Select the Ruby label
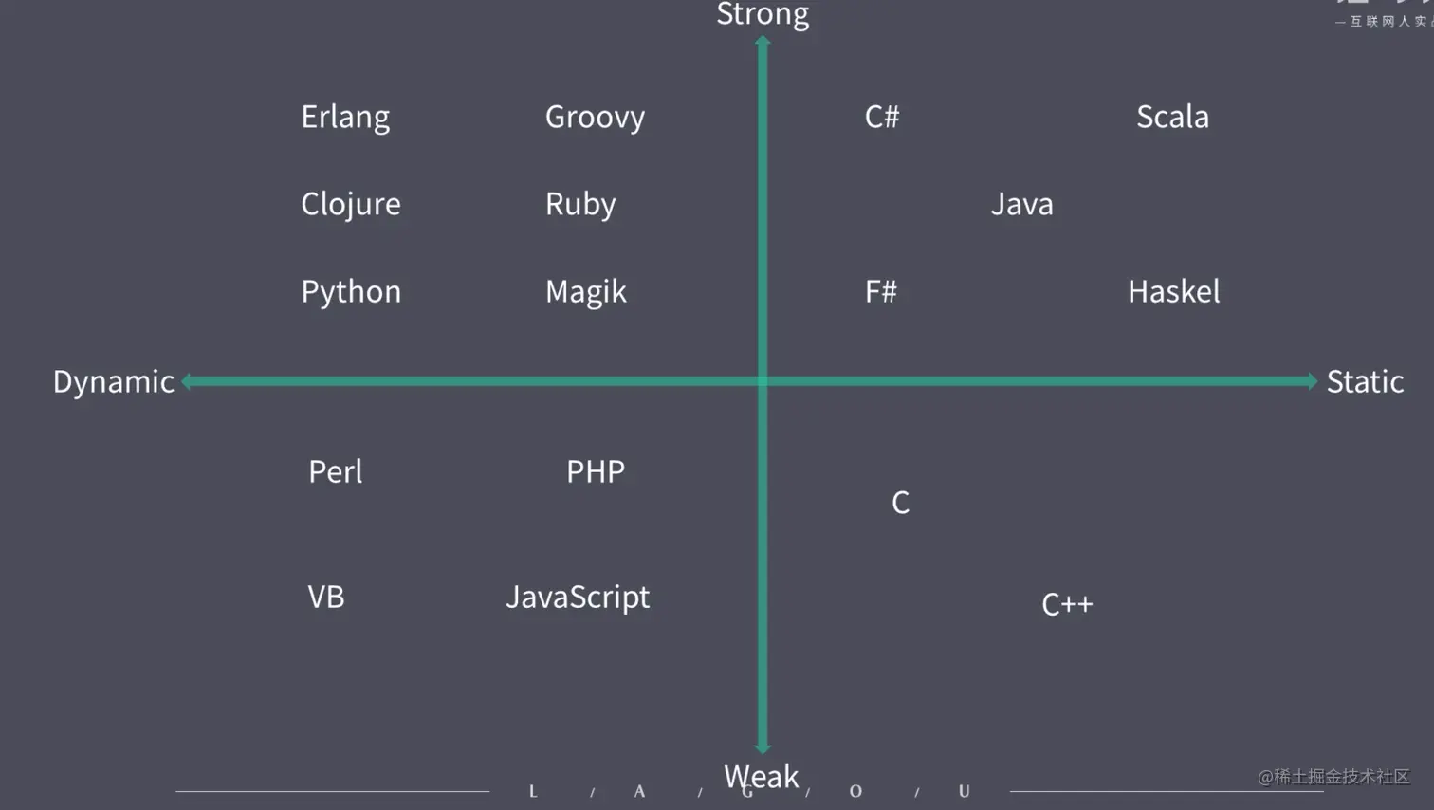 coord(580,204)
